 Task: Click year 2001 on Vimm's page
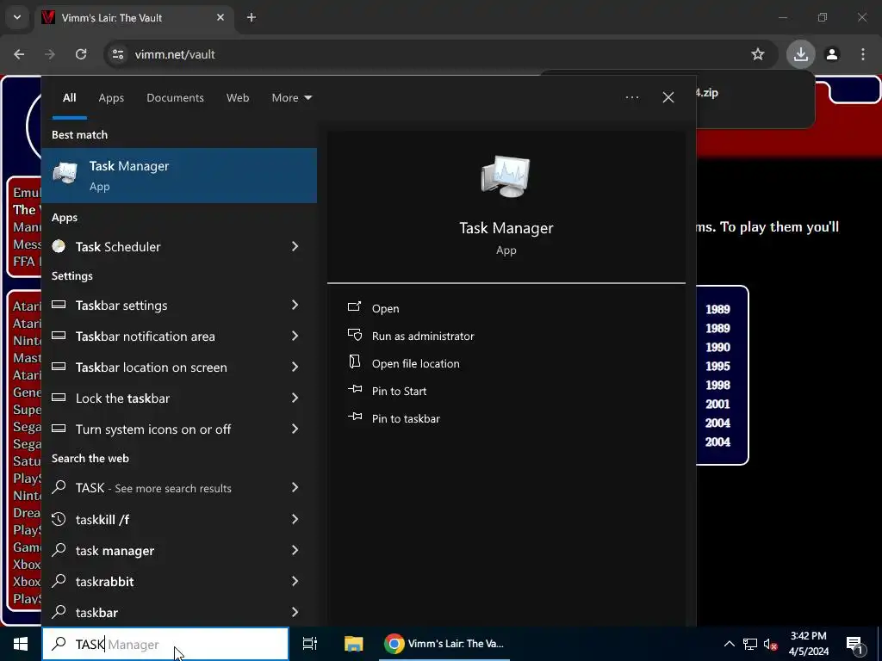(x=717, y=404)
